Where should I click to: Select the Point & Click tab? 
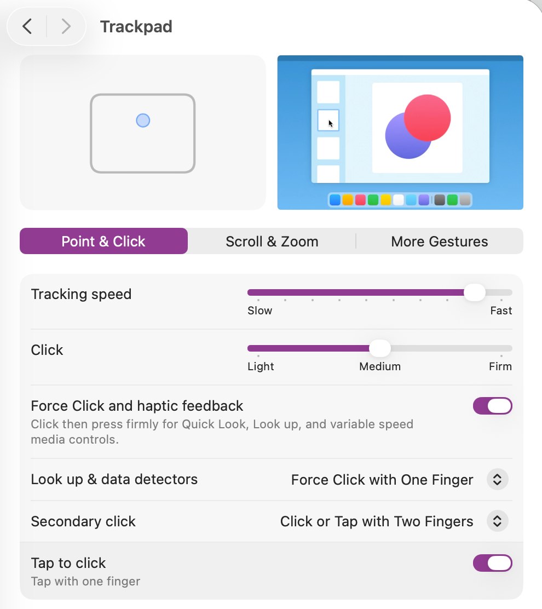click(103, 242)
